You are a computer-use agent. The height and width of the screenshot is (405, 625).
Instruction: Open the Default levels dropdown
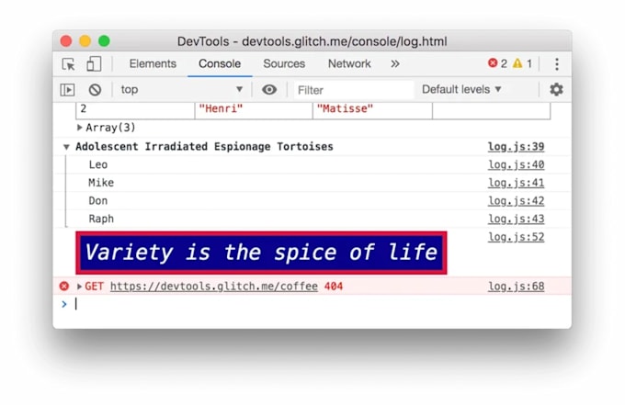461,90
